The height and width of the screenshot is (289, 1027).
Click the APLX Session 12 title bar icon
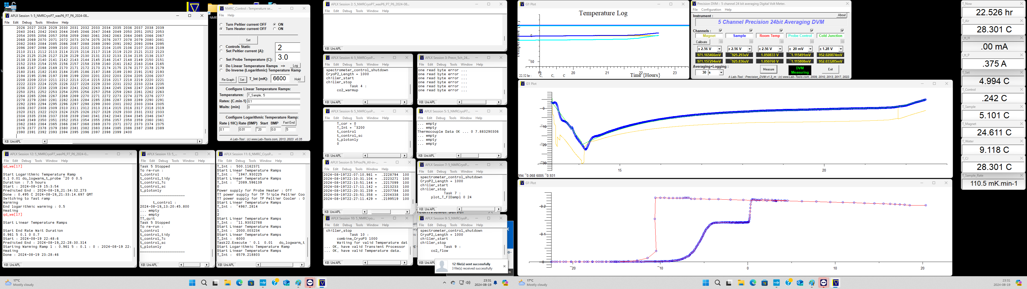(x=7, y=154)
